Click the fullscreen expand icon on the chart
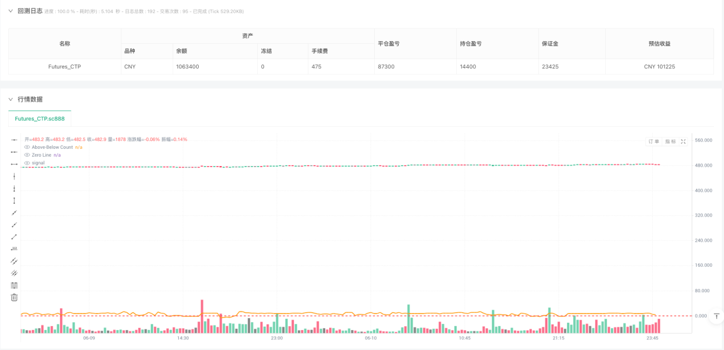Image resolution: width=724 pixels, height=350 pixels. [x=683, y=141]
